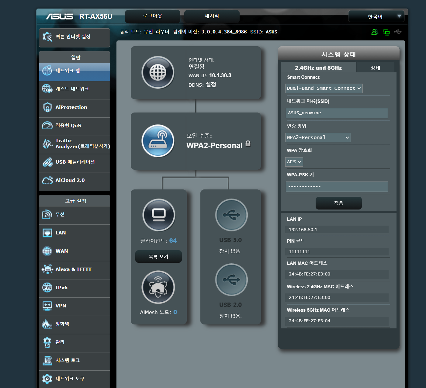Open IPv6 settings icon
The height and width of the screenshot is (388, 426).
47,287
